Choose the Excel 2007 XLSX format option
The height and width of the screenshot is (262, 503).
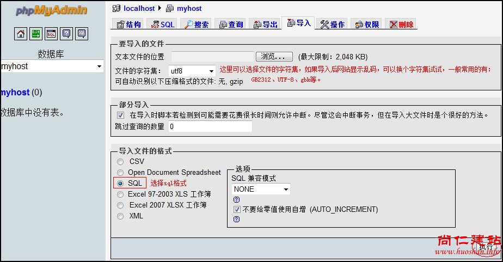tap(120, 205)
